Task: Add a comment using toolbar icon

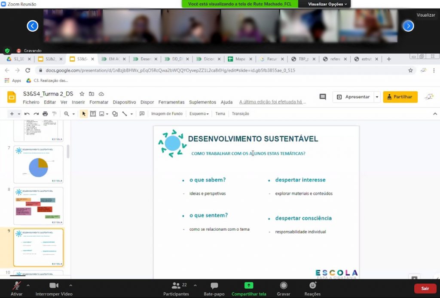Action: click(x=142, y=114)
